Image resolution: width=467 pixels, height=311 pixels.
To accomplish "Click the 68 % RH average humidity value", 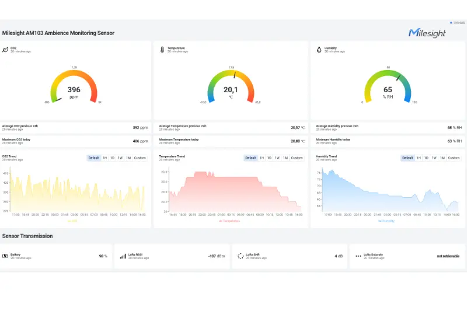I will point(455,128).
